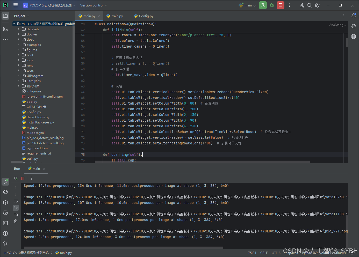Toggle scroll to end in Run console
Image resolution: width=359 pixels, height=257 pixels.
click(16, 208)
